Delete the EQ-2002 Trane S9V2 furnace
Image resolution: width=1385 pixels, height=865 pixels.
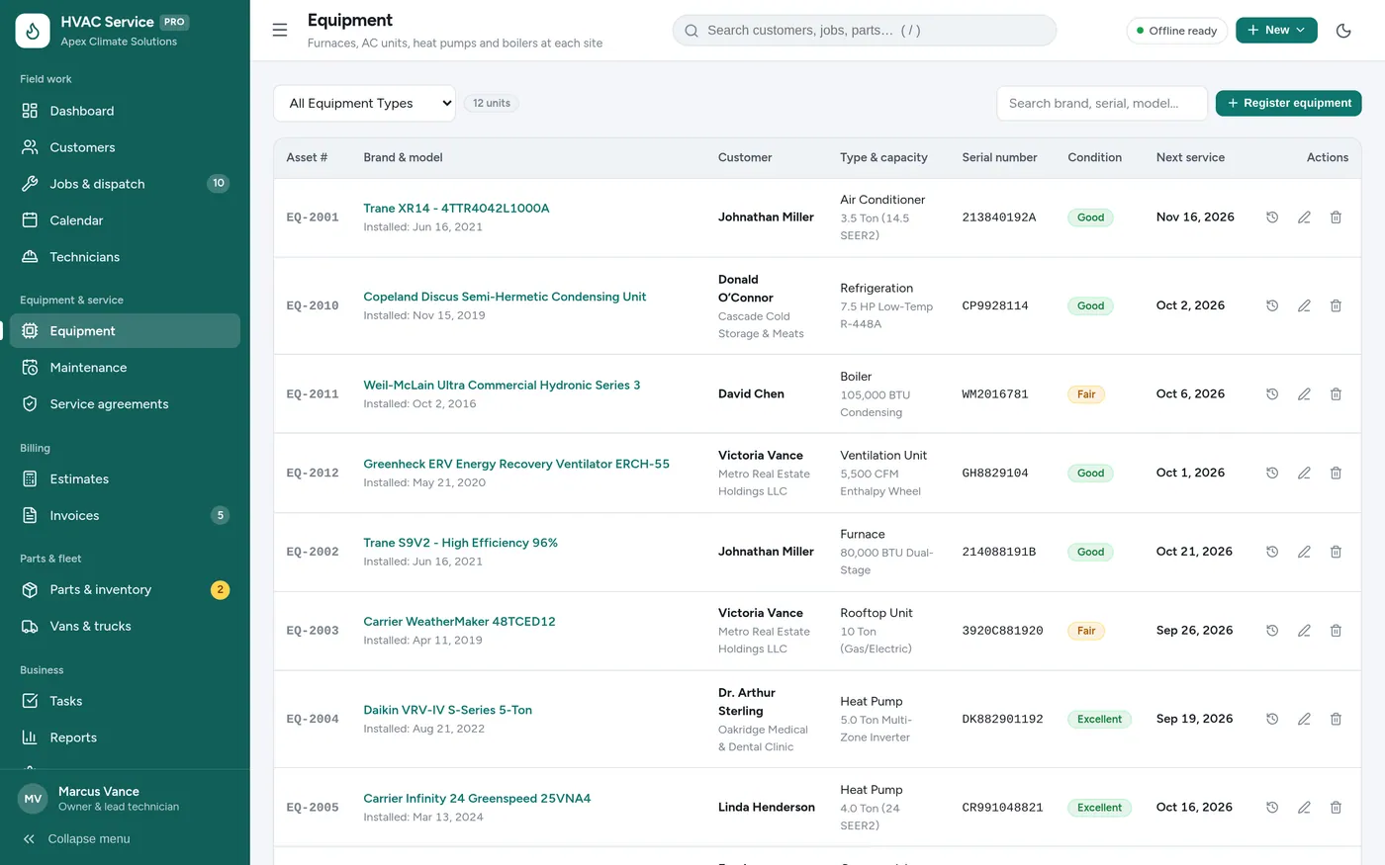1336,552
